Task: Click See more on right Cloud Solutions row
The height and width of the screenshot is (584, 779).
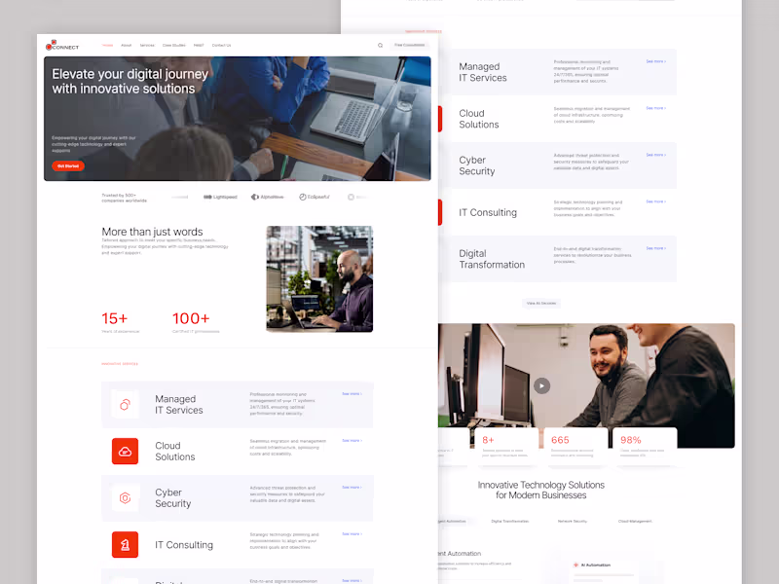Action: click(x=655, y=108)
